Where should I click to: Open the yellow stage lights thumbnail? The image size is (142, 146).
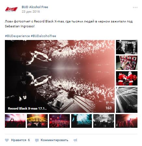point(37,121)
